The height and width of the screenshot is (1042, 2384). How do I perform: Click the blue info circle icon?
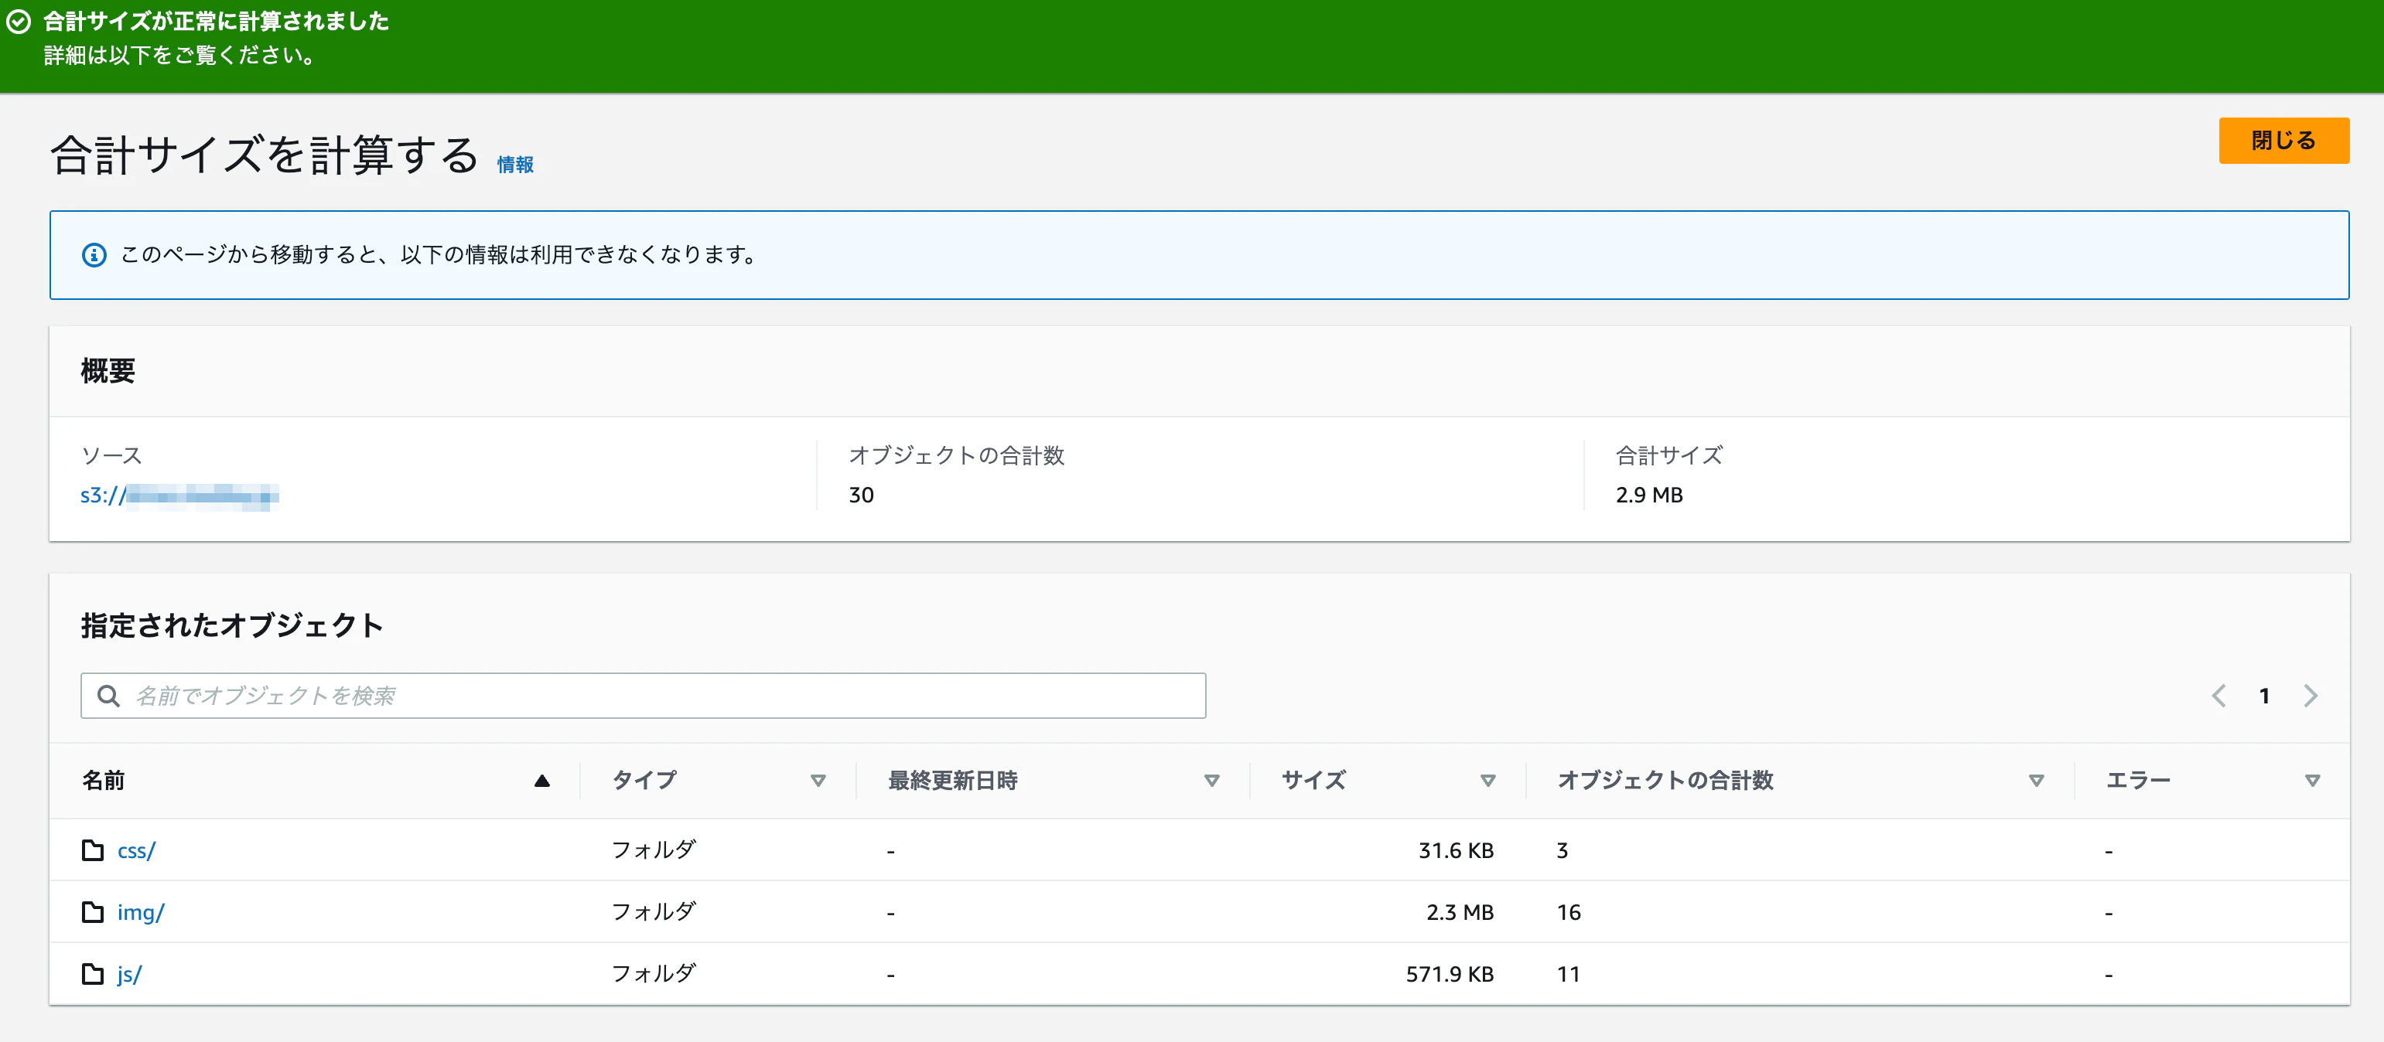coord(94,254)
